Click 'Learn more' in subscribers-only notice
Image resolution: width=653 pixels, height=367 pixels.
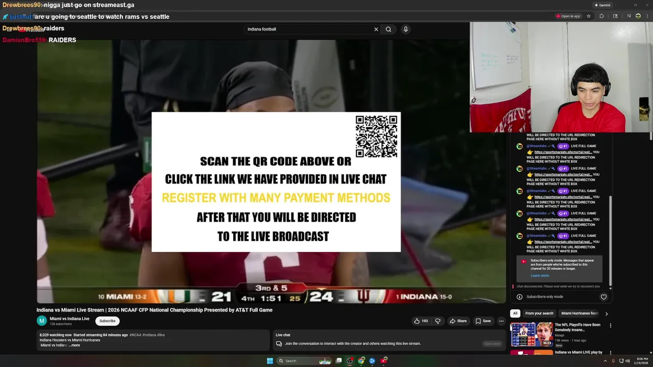tap(540, 276)
